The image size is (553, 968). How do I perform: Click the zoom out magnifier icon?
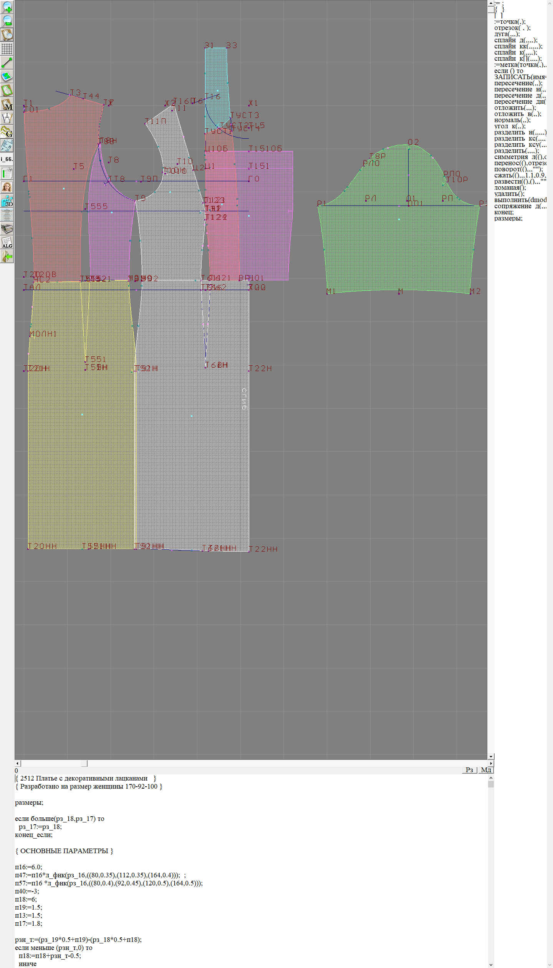click(x=7, y=21)
